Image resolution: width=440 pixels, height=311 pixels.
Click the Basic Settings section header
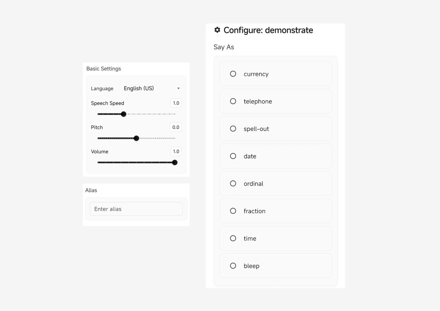click(x=103, y=69)
